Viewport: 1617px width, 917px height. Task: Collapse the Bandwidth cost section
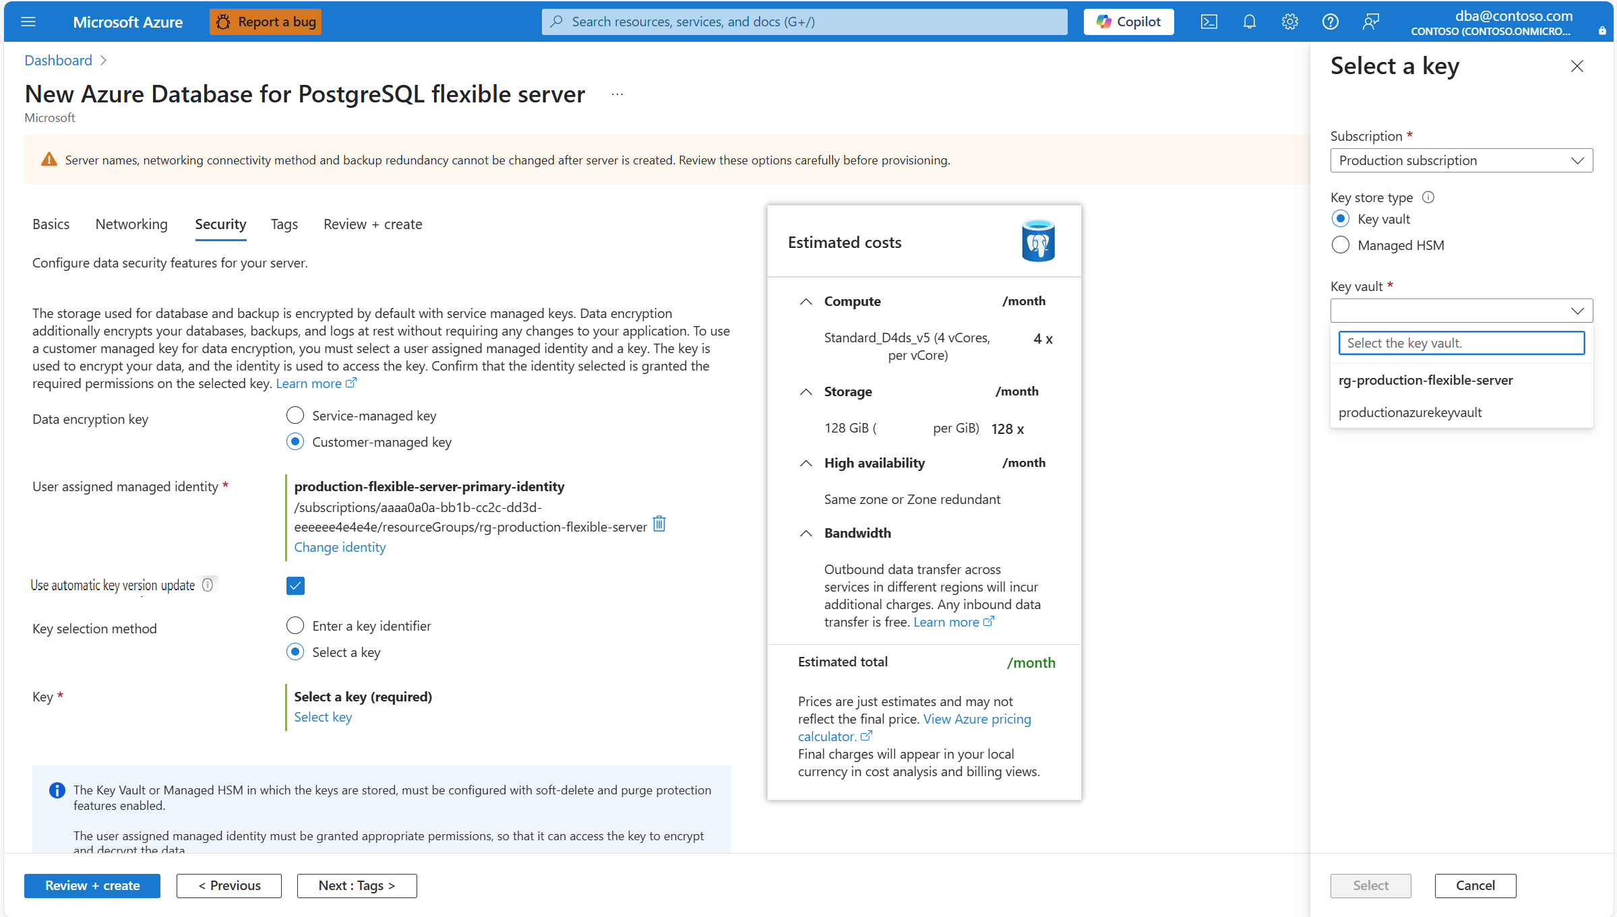pyautogui.click(x=806, y=533)
